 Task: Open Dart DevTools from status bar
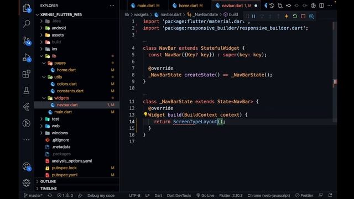point(179,195)
